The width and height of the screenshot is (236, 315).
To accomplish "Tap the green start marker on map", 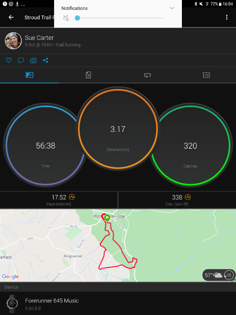I will point(107,218).
